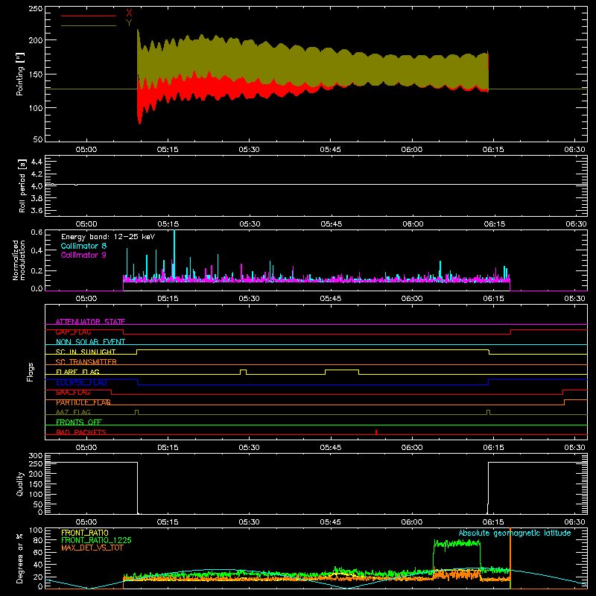Click the '300' tick label on Quality axis
The height and width of the screenshot is (596, 596).
pos(36,455)
